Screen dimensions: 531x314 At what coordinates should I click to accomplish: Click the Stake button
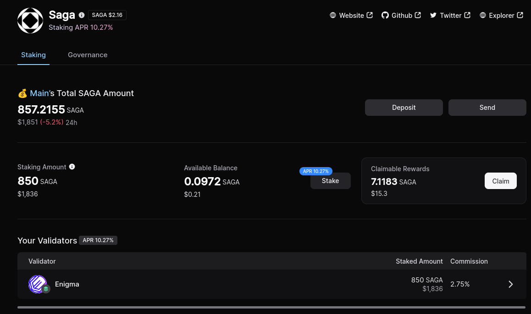coord(330,181)
